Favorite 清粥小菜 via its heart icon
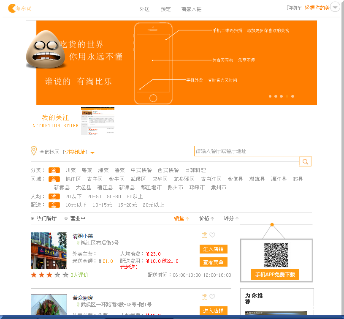Screen dimensions: 344x319 point(212,235)
